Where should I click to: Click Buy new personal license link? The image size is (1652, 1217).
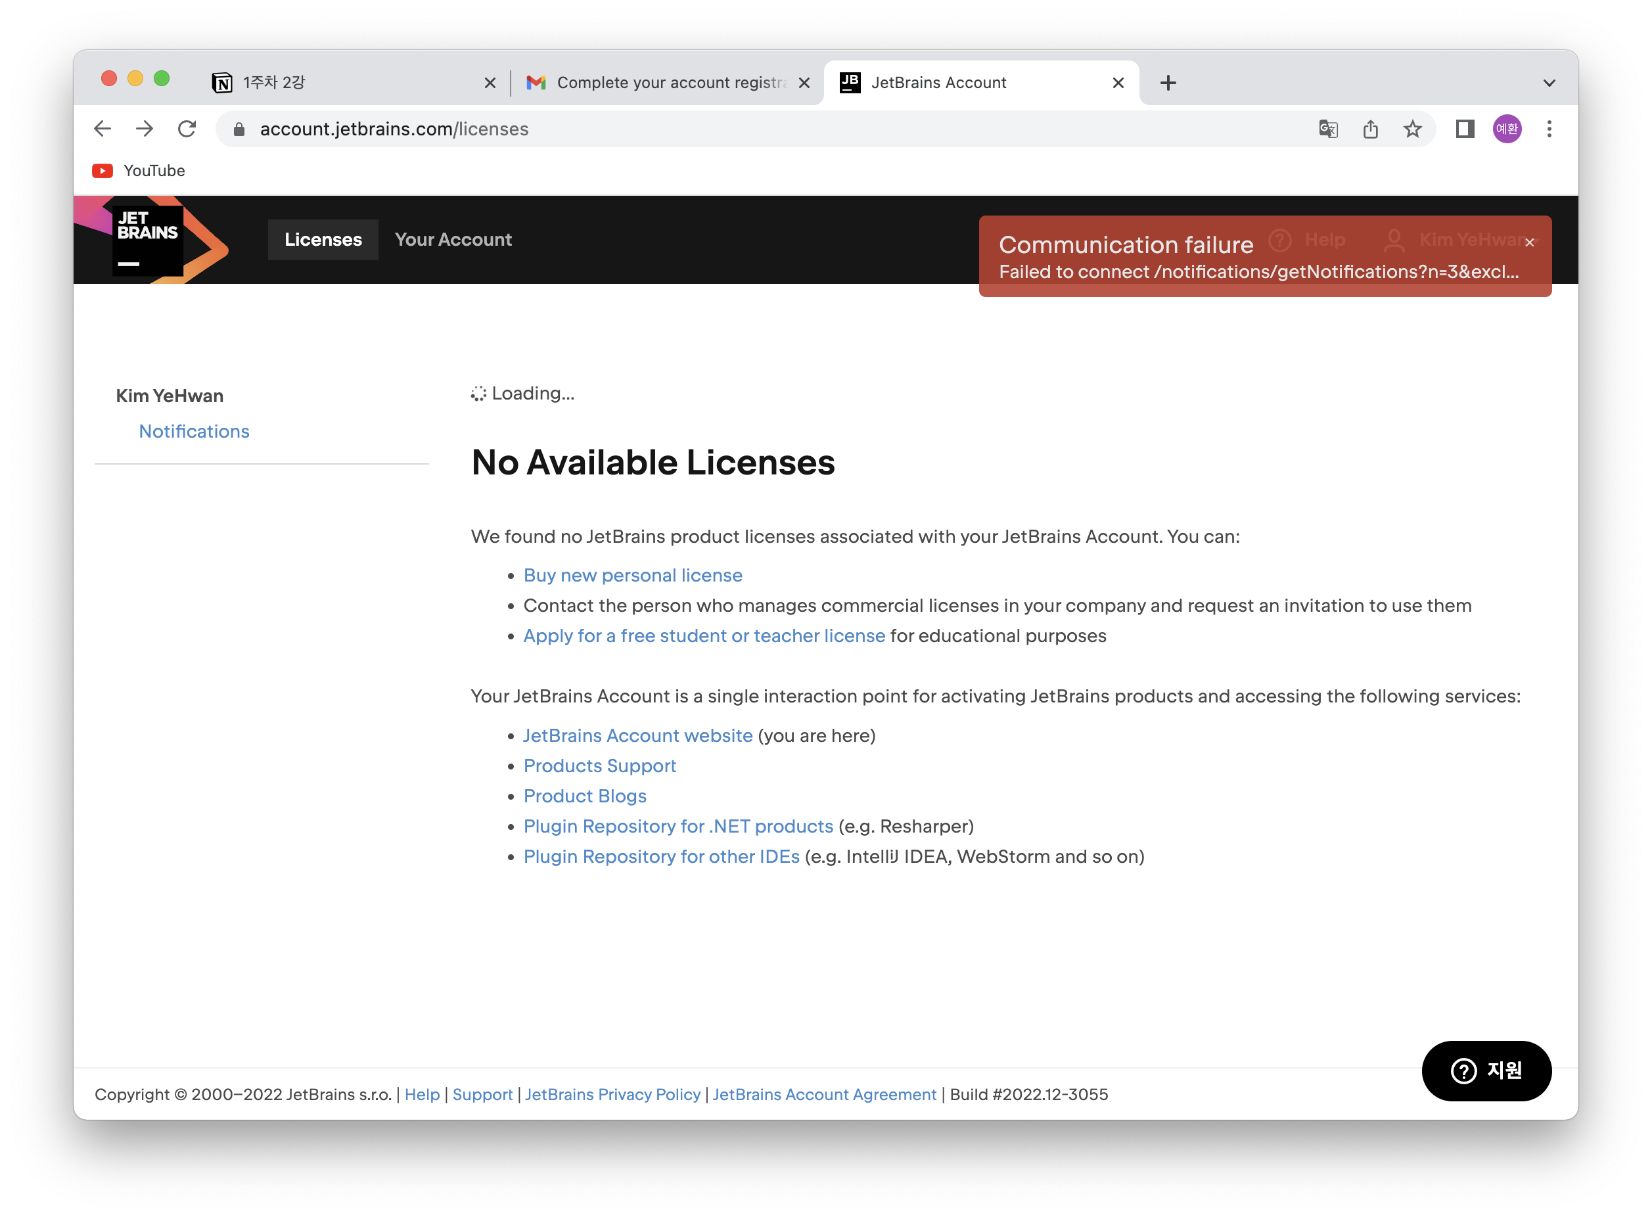point(633,574)
